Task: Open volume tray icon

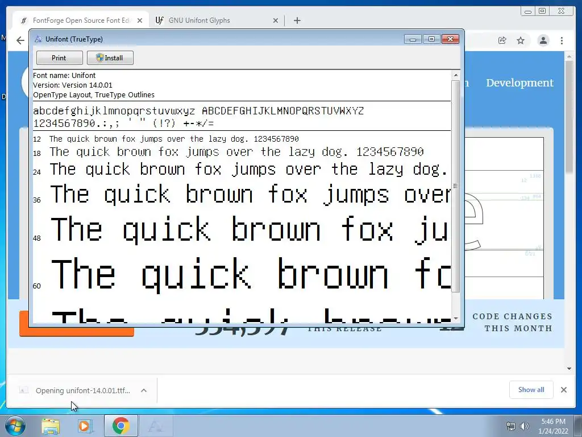Action: click(525, 426)
